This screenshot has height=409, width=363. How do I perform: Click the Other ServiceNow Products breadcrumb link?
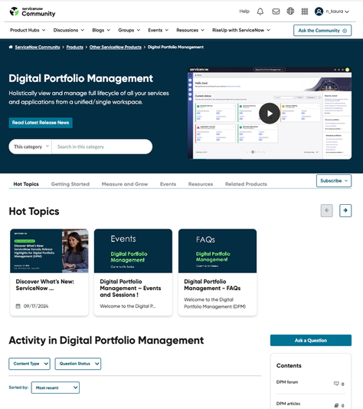pyautogui.click(x=116, y=48)
